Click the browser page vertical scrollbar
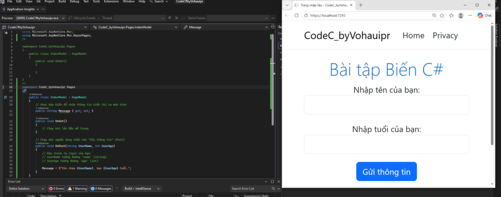The height and width of the screenshot is (197, 501). click(x=491, y=98)
